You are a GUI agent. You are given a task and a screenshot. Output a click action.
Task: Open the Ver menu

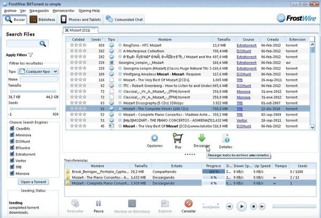[22, 11]
